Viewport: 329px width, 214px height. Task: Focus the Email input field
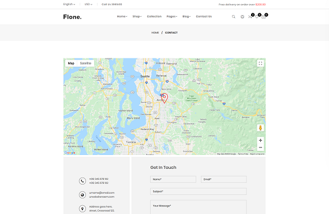pyautogui.click(x=224, y=179)
